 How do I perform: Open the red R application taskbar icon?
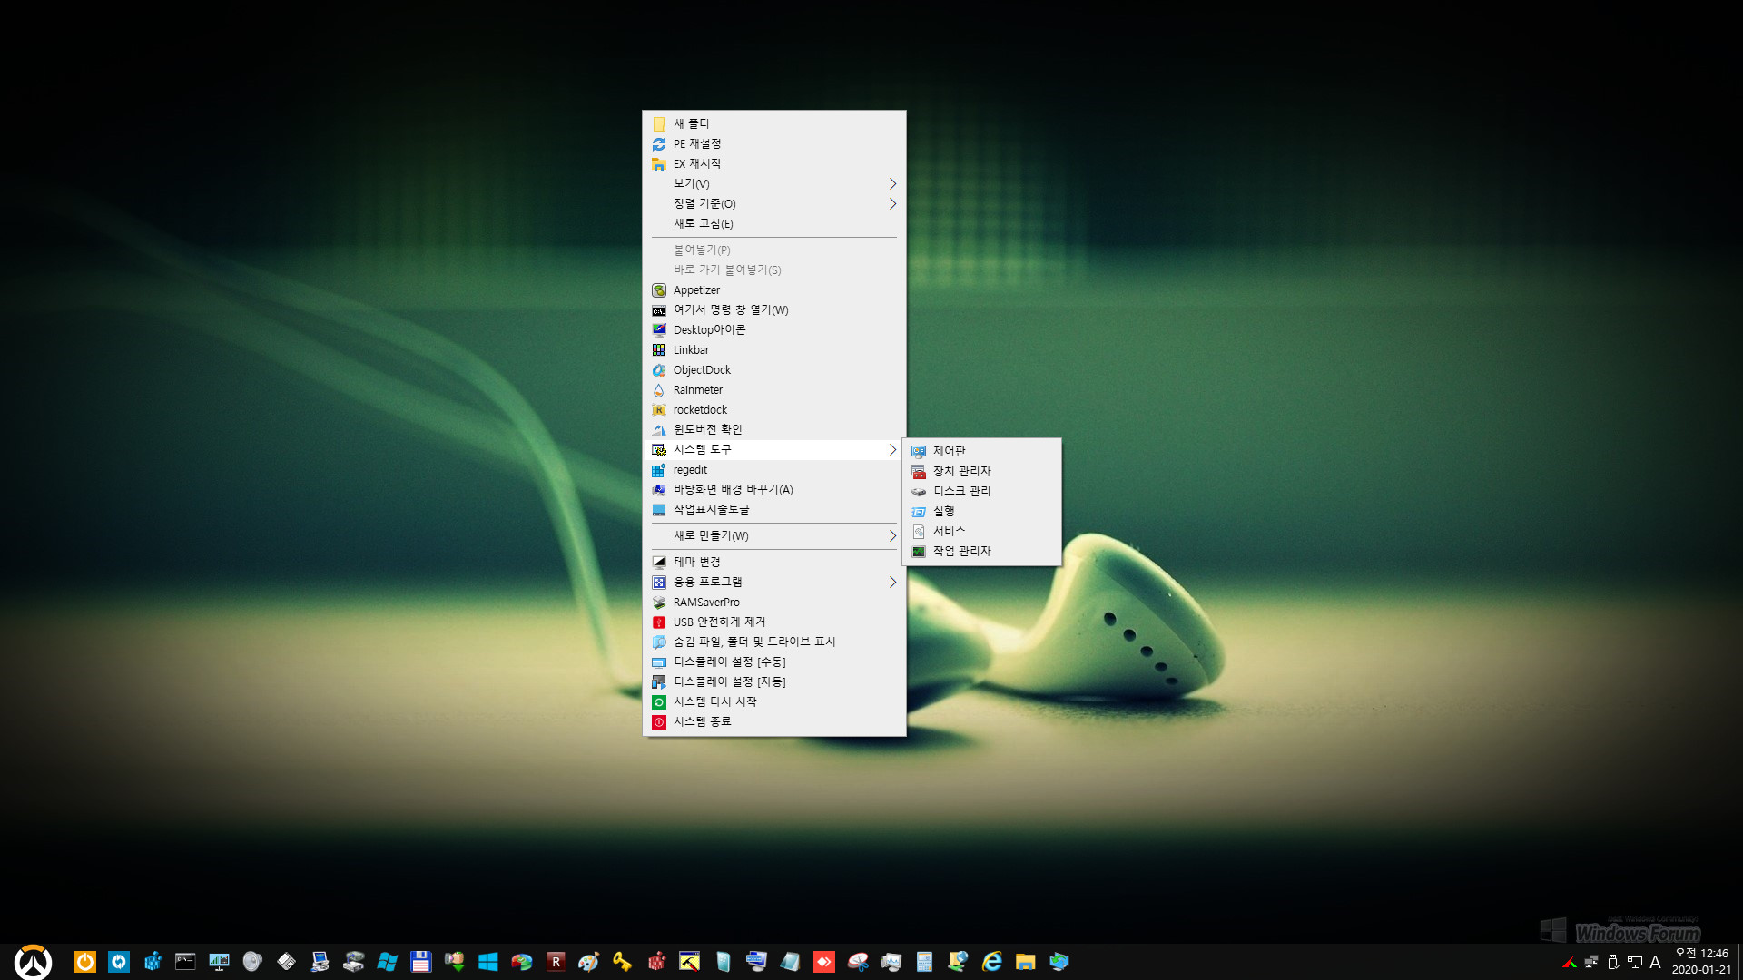pos(556,962)
